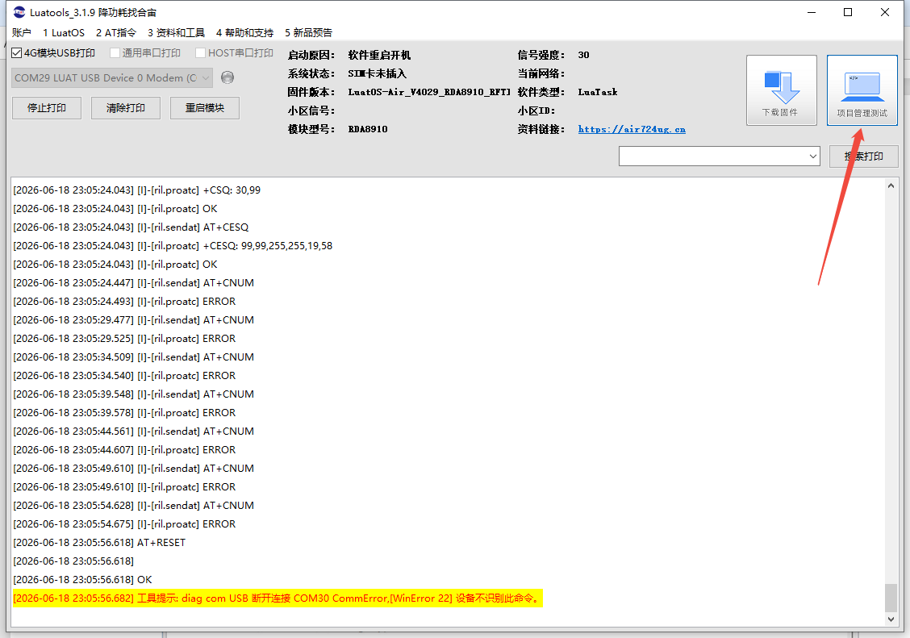This screenshot has height=638, width=910.
Task: Select the AT+CNUM log line at 23:05:24.447
Action: 133,283
